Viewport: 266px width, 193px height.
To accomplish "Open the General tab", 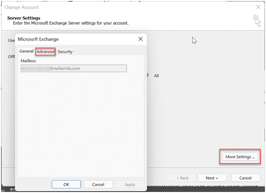I will click(26, 51).
